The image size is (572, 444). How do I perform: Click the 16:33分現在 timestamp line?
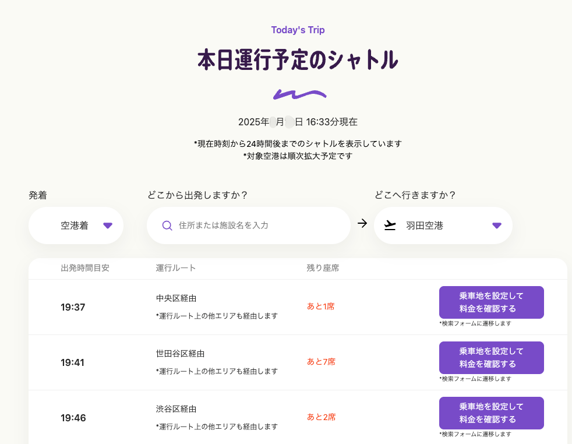298,122
